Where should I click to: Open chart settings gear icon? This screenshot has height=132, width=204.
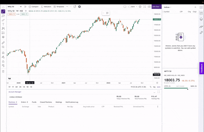[140, 7]
